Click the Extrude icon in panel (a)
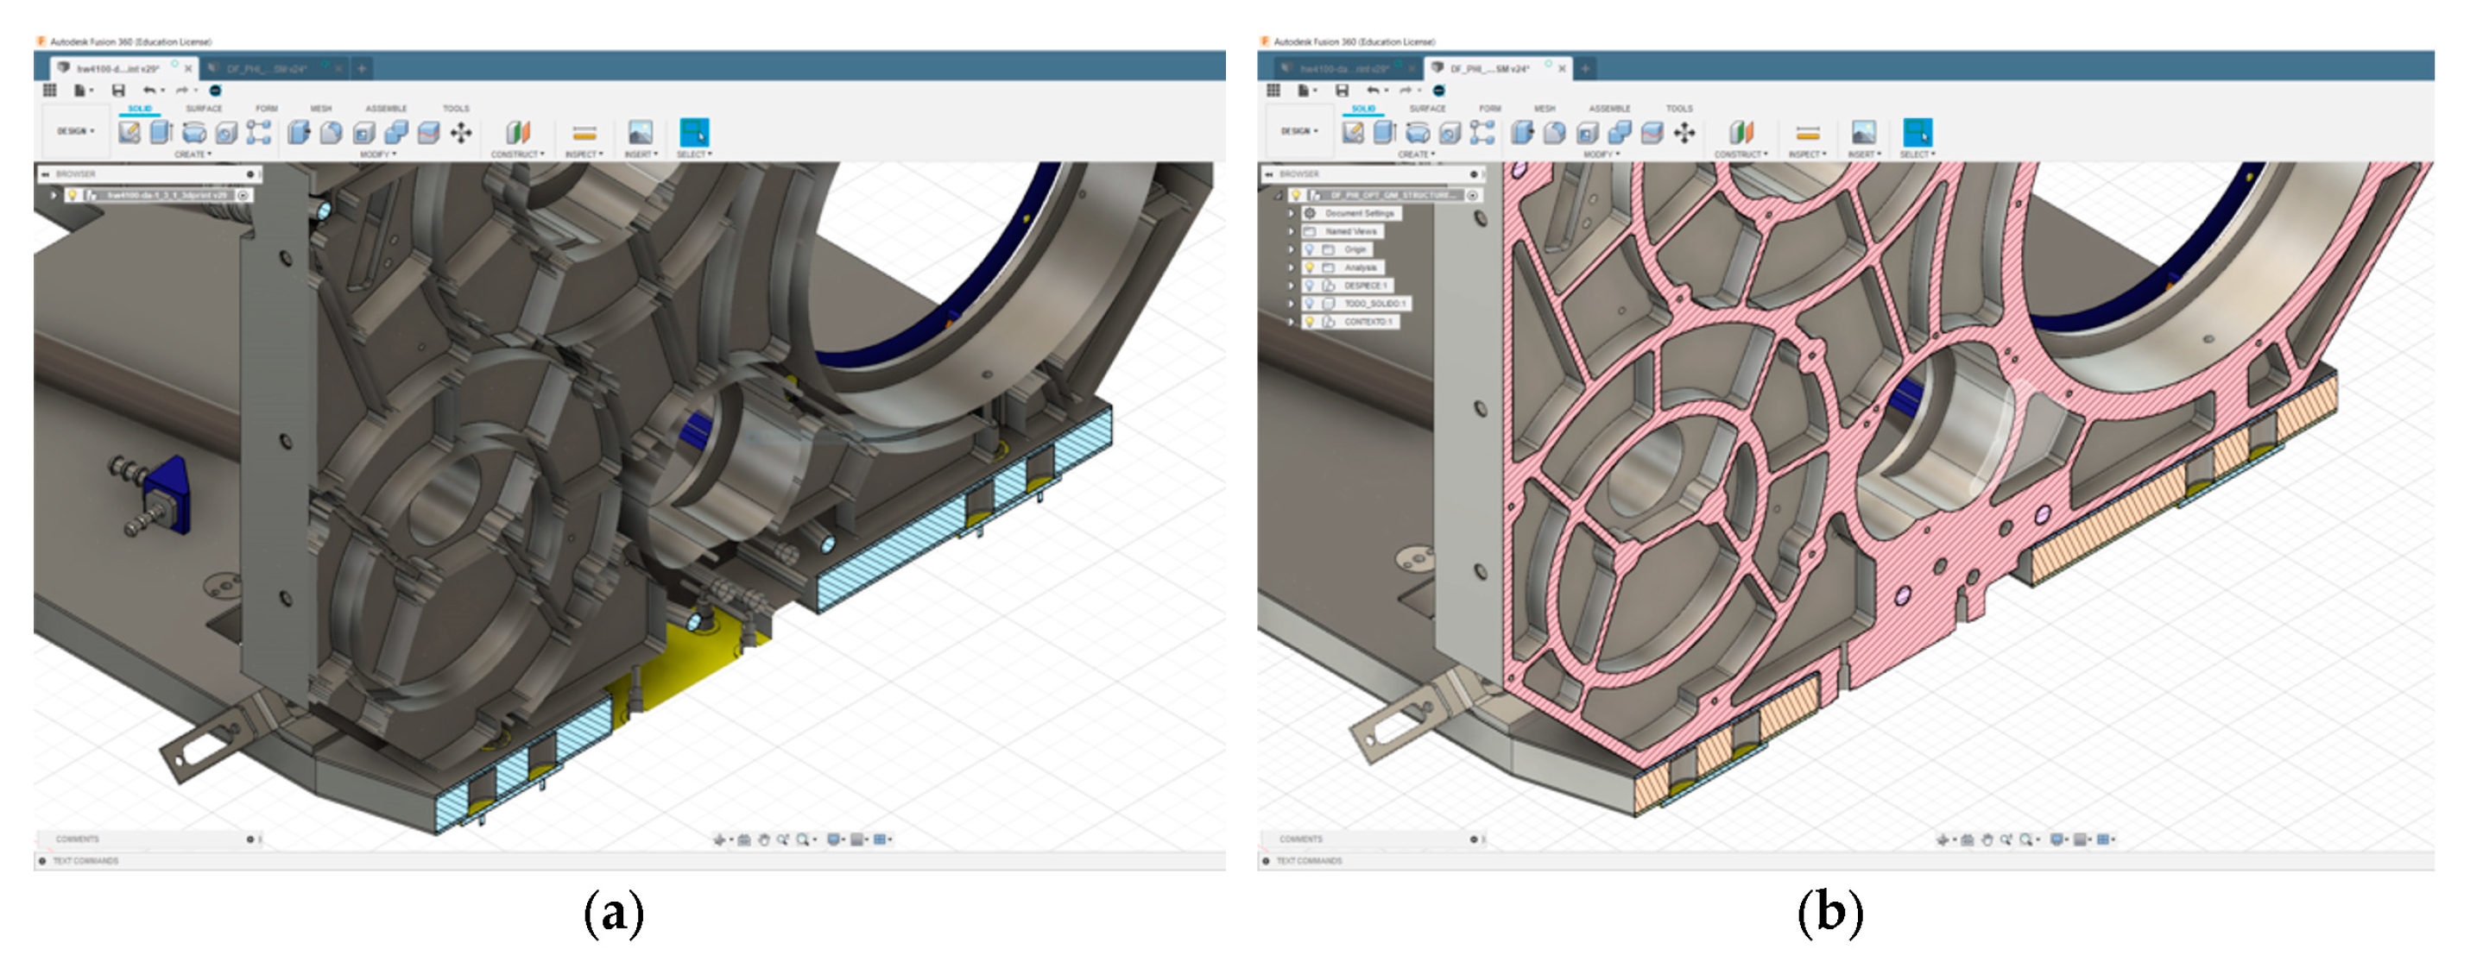This screenshot has height=962, width=2483. [x=161, y=132]
